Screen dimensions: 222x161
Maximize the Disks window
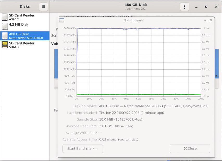pos(206,7)
